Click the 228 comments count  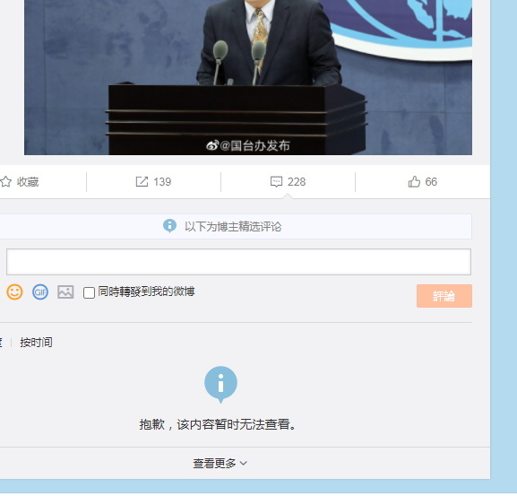tap(297, 182)
